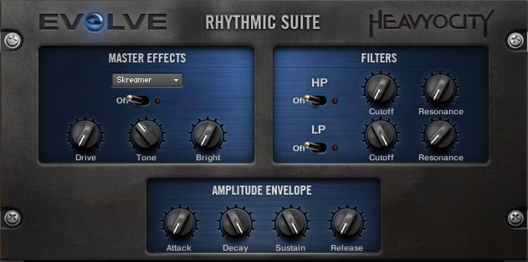Click the Drive knob in Master Effects
Screen dimensions: 528x262
point(85,135)
